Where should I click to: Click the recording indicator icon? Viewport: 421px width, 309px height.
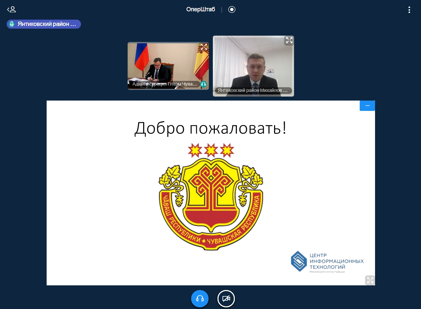click(232, 10)
